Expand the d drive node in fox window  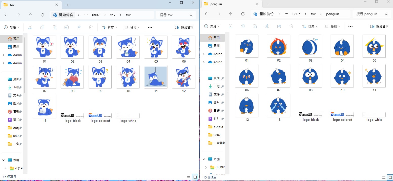(x=6, y=168)
